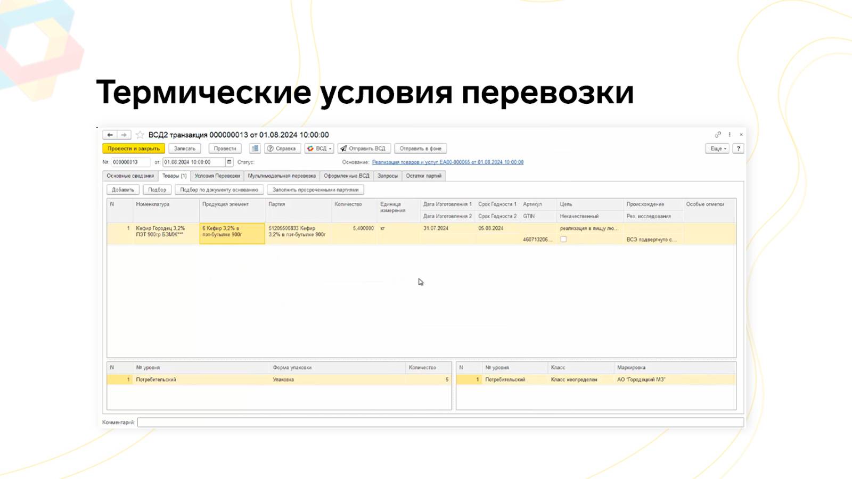Open the document structure icon next to Провести
The width and height of the screenshot is (852, 479).
[x=255, y=148]
